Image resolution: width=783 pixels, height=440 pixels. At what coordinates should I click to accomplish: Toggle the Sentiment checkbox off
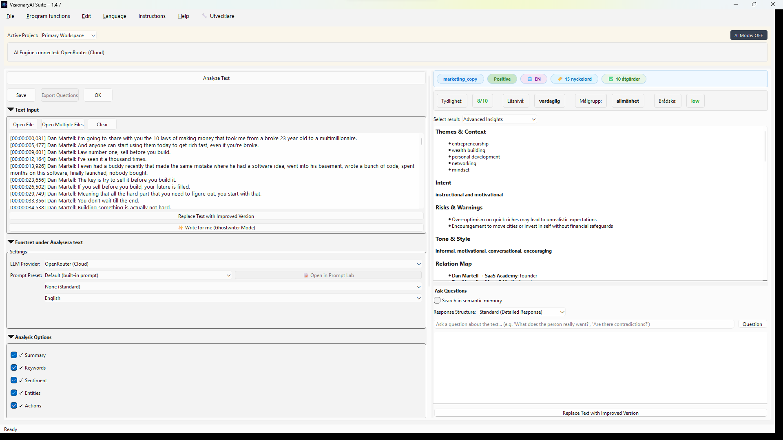click(x=14, y=380)
